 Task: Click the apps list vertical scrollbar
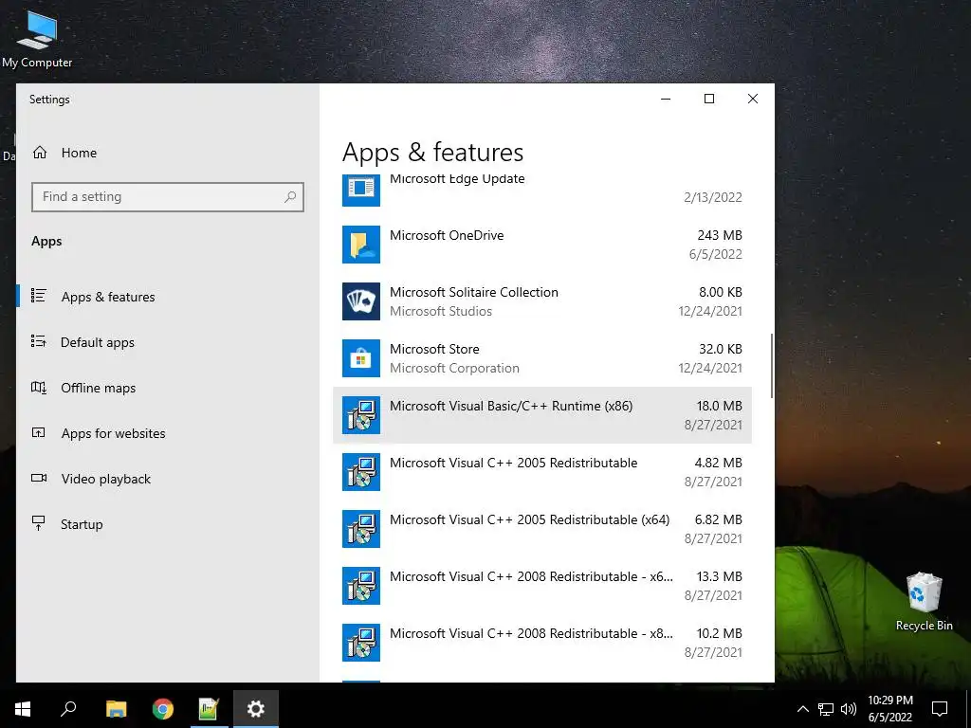[772, 365]
